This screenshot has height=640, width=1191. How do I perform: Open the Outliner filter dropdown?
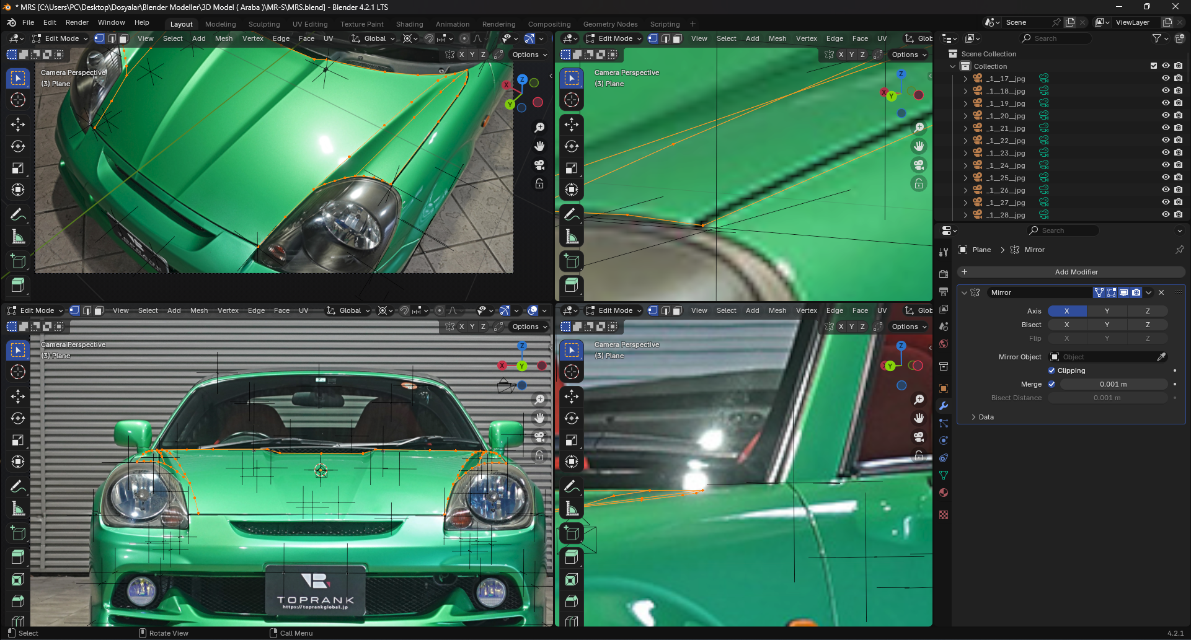[x=1160, y=38]
